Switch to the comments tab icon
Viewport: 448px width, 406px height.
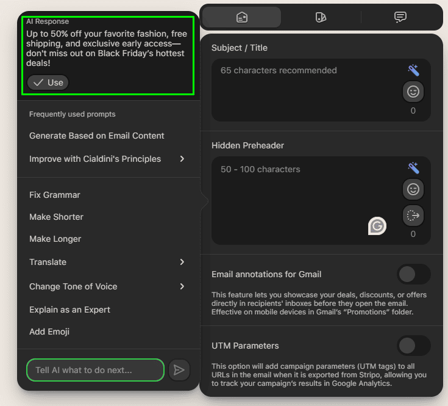(x=400, y=17)
